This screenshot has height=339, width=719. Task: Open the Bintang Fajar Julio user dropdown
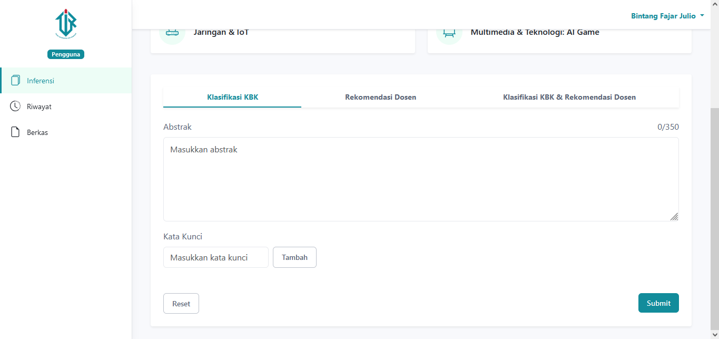pos(667,16)
